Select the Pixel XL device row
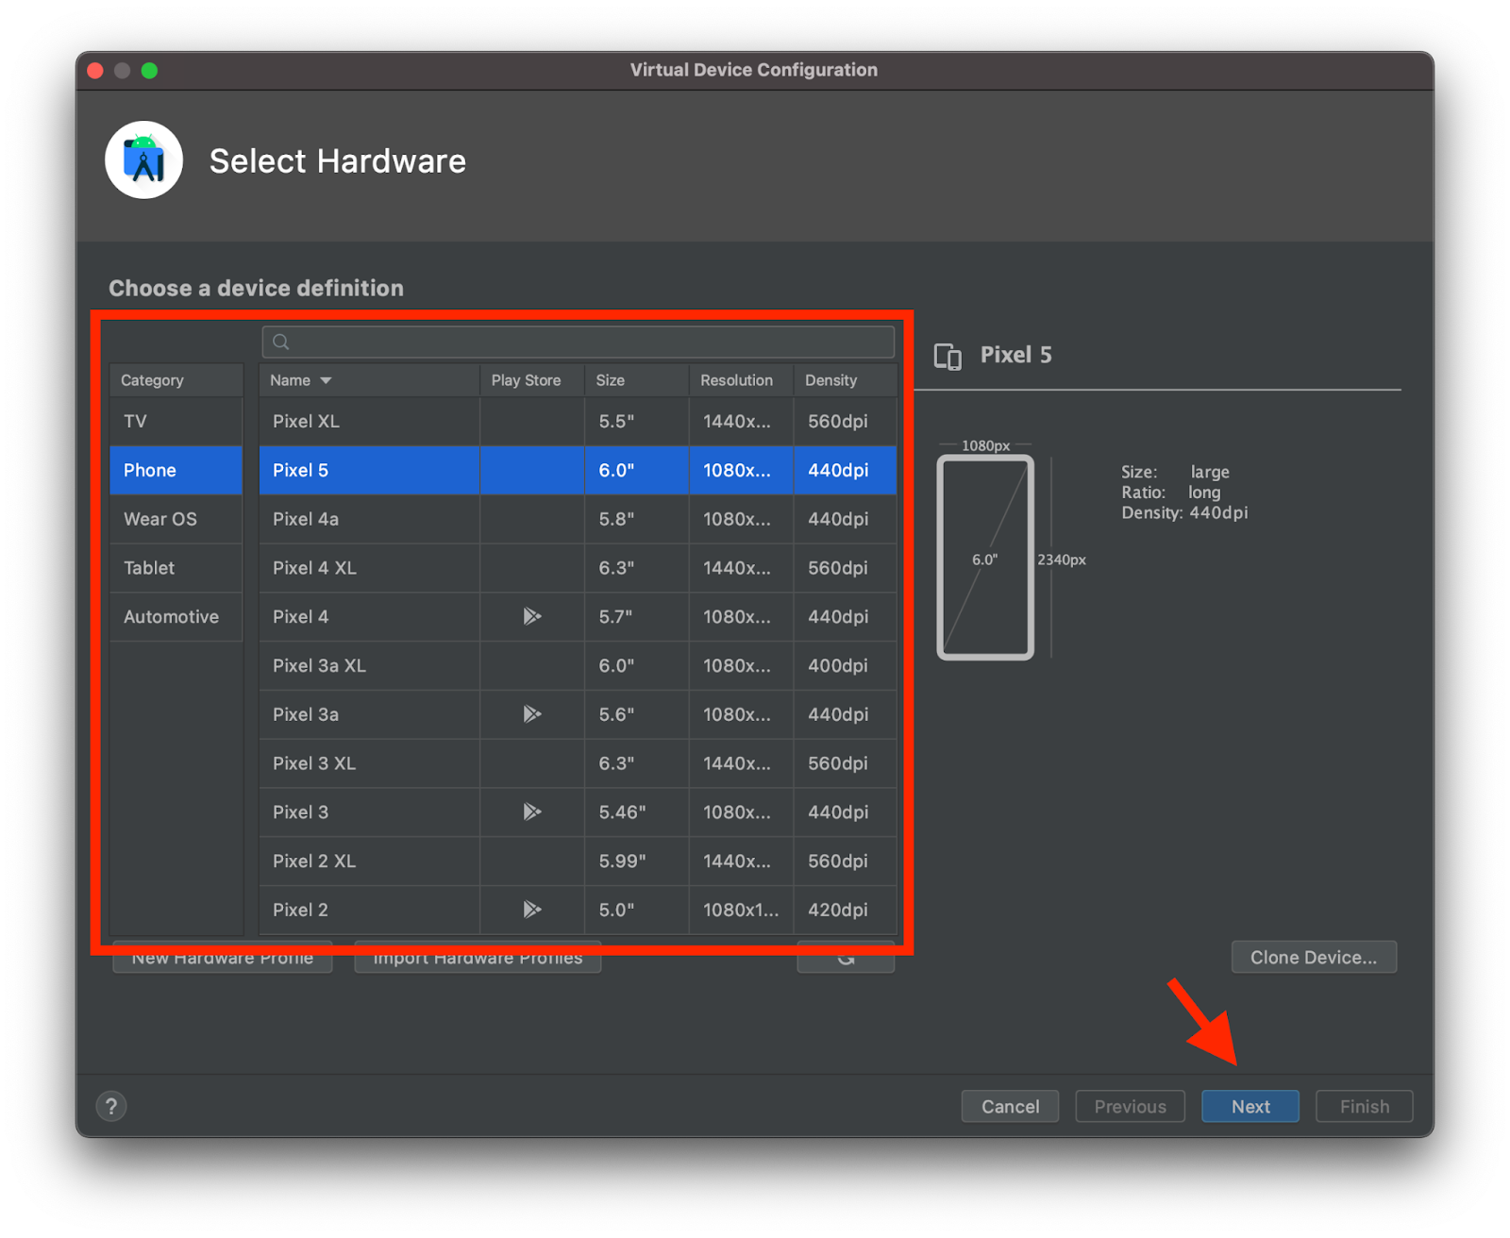Viewport: 1510px width, 1238px height. click(578, 421)
